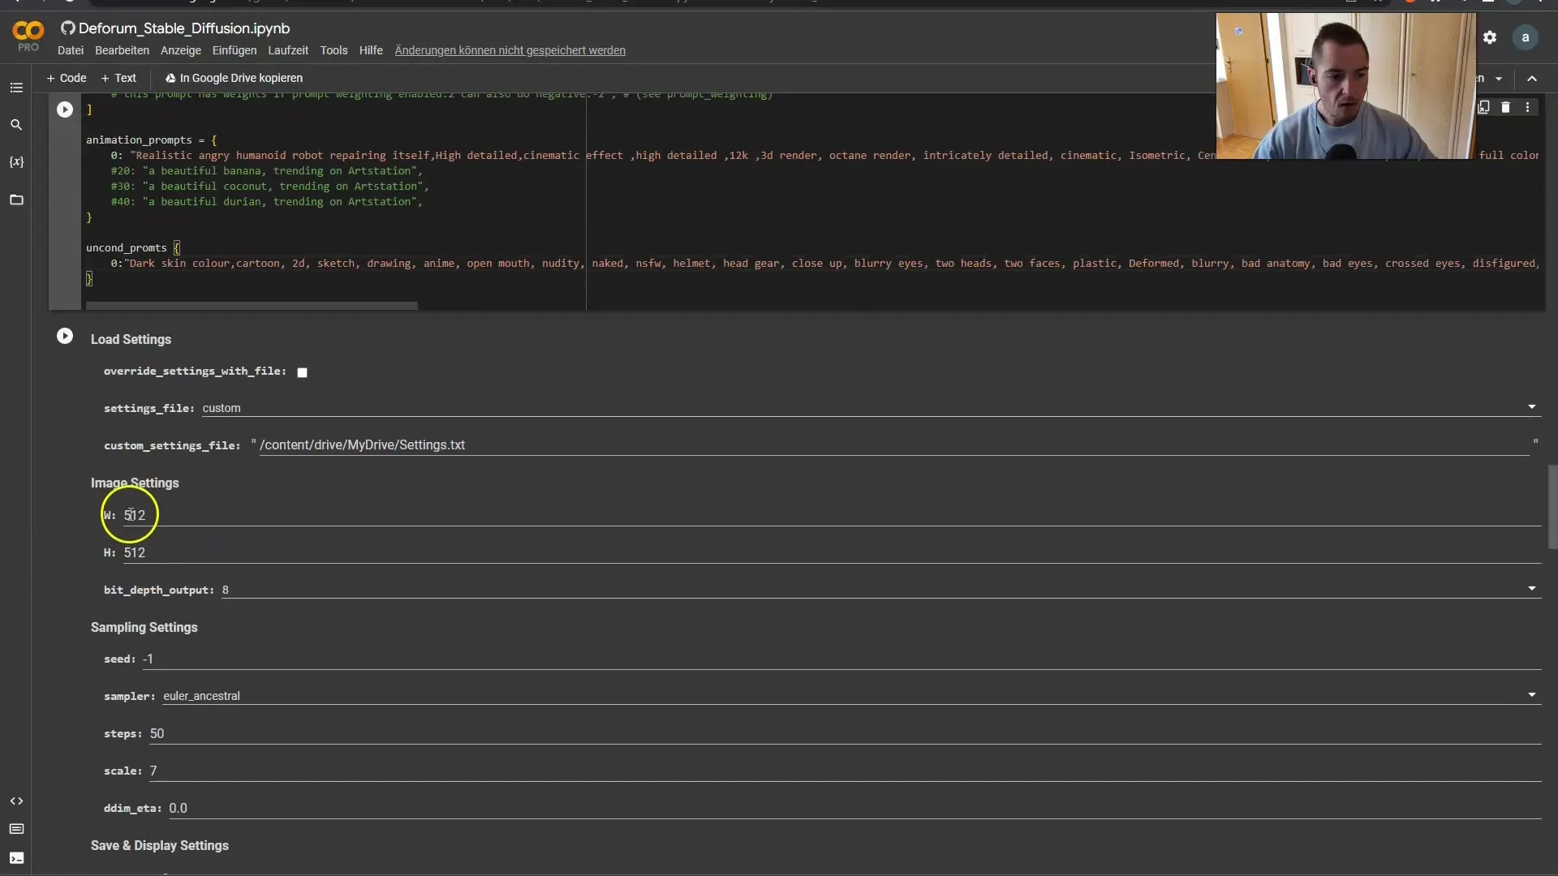The height and width of the screenshot is (876, 1558).
Task: Collapse the header with the up chevron
Action: [x=1532, y=79]
